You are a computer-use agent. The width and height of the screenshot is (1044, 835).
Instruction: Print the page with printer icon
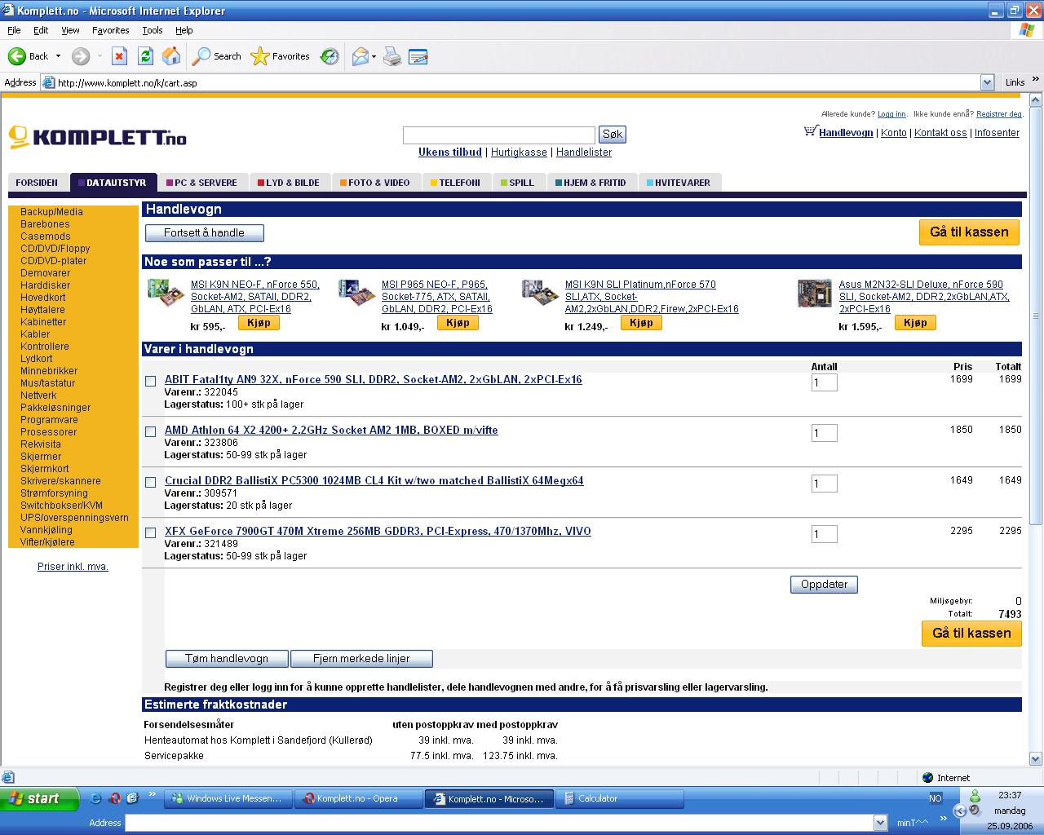[x=392, y=56]
